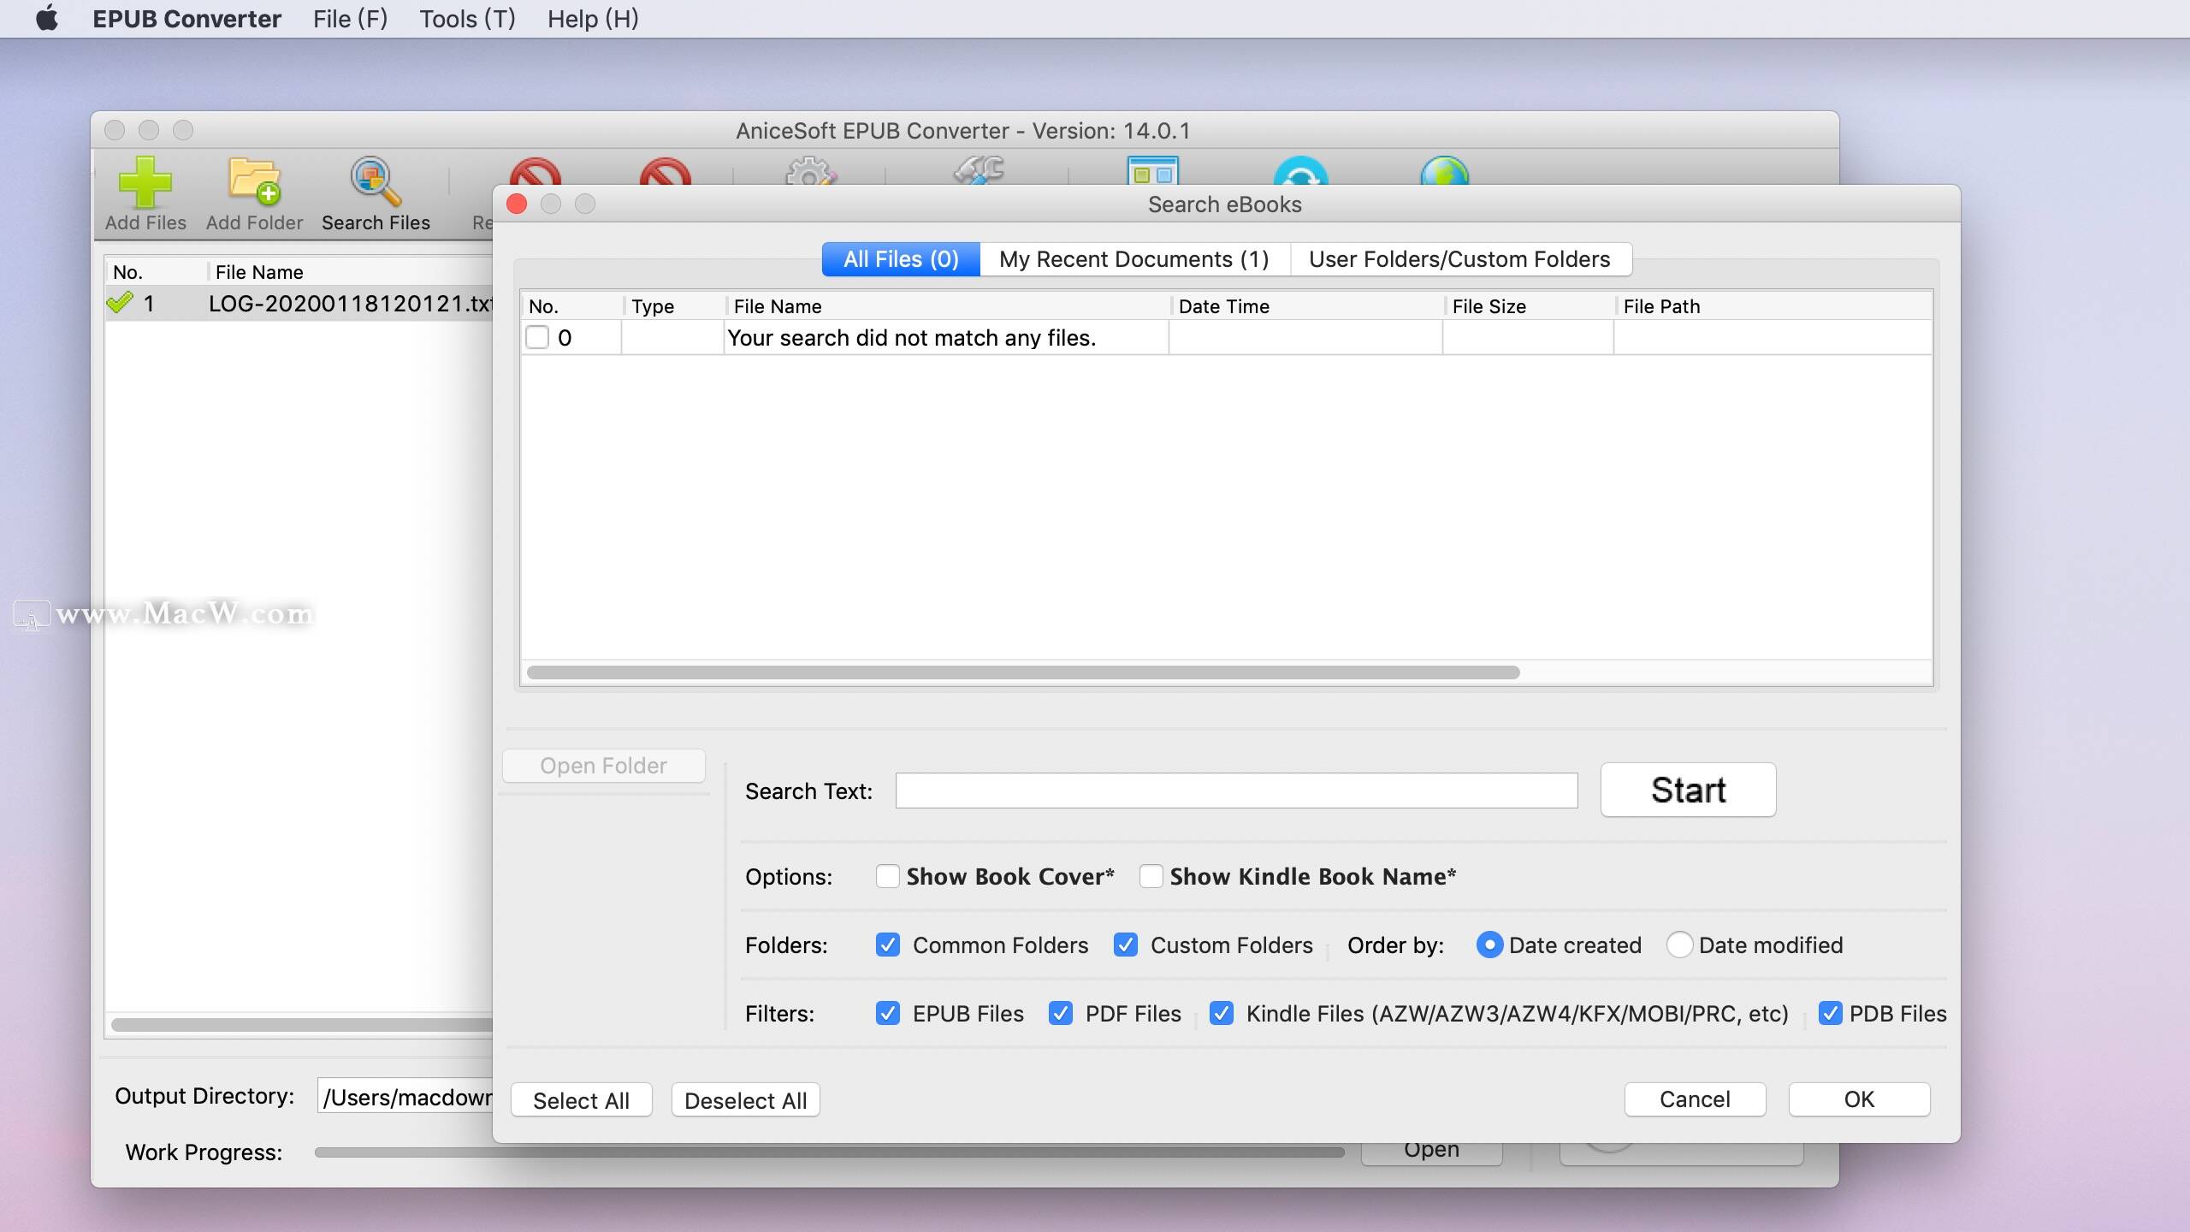Select the Date modified radio button
This screenshot has width=2190, height=1232.
(1679, 945)
